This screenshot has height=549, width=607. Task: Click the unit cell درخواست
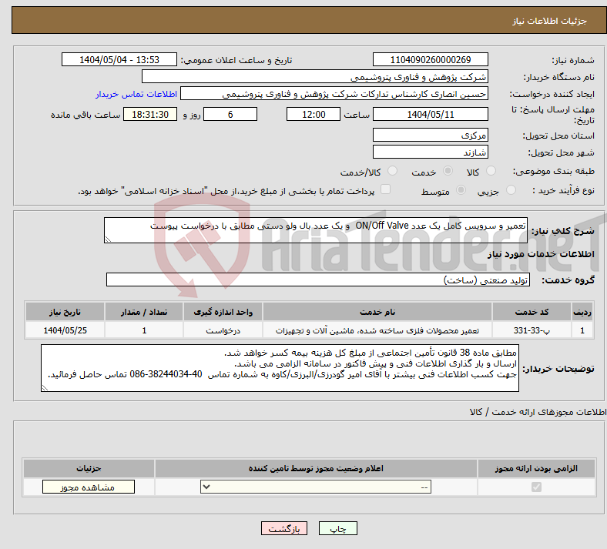pos(223,330)
